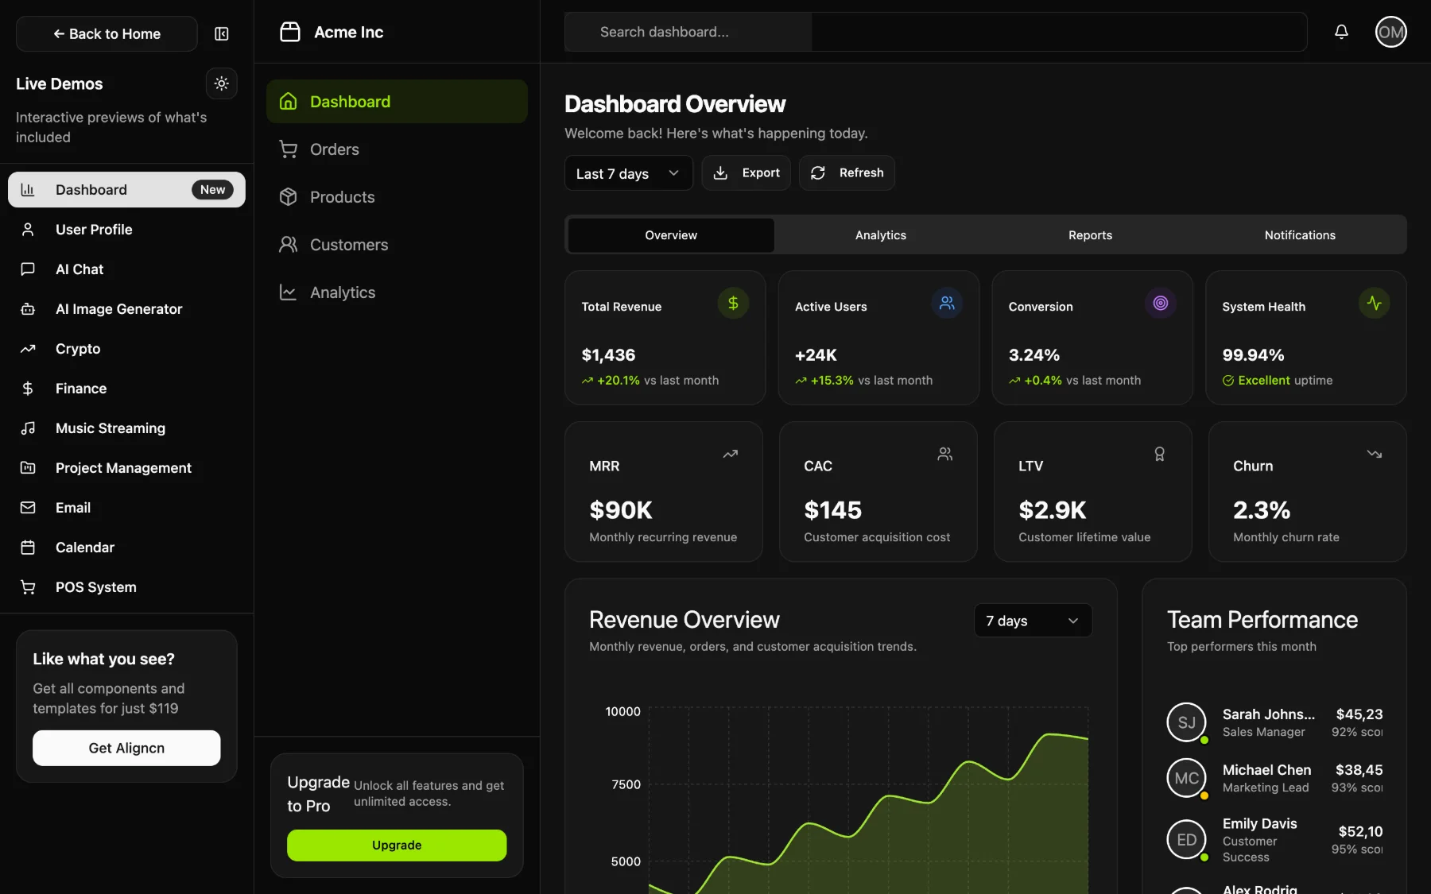Screen dimensions: 1431x894
Task: Open the 7 days dropdown in Revenue Overview
Action: click(x=1033, y=621)
